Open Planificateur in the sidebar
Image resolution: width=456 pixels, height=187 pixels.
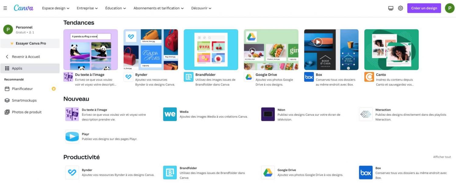[x=30, y=89]
